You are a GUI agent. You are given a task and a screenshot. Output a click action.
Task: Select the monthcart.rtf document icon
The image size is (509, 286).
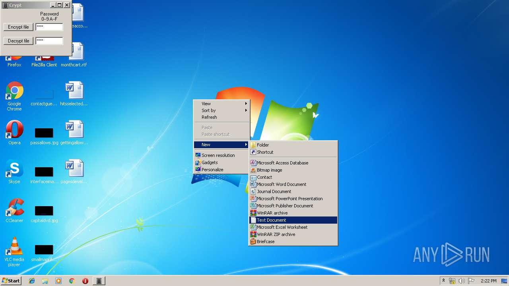coord(74,55)
